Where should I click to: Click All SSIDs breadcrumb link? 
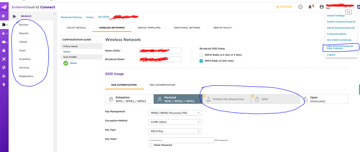click(x=104, y=17)
